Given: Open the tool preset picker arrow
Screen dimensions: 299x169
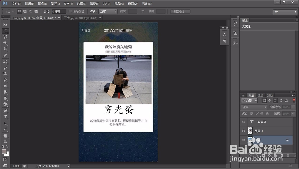Looking at the screenshot, I should [13, 12].
